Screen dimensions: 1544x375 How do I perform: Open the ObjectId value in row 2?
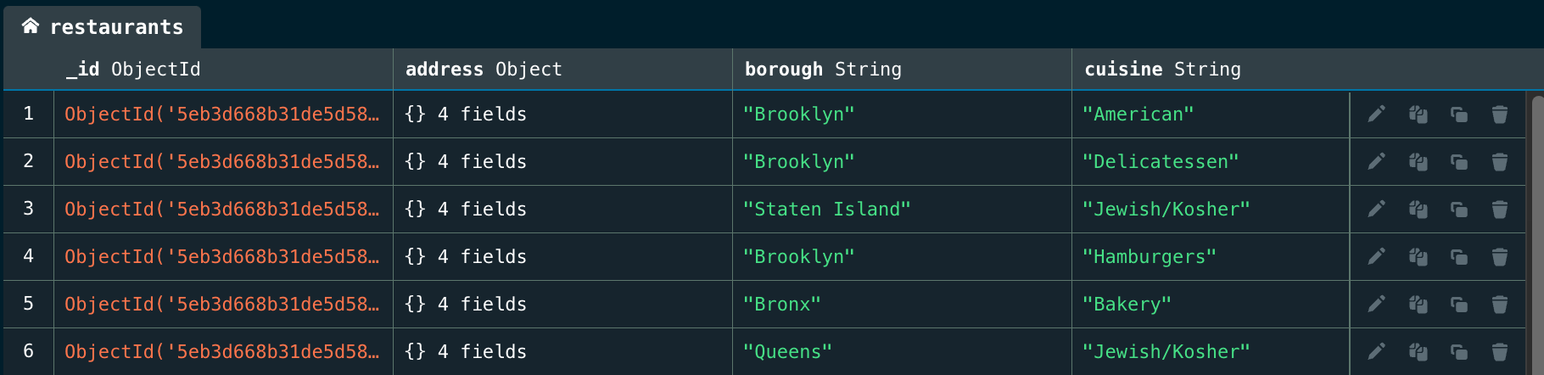[221, 161]
